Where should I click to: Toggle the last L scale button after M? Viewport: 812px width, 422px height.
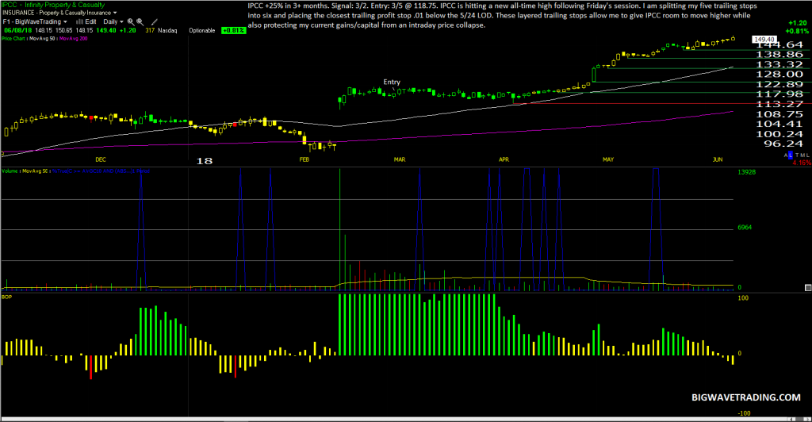808,155
